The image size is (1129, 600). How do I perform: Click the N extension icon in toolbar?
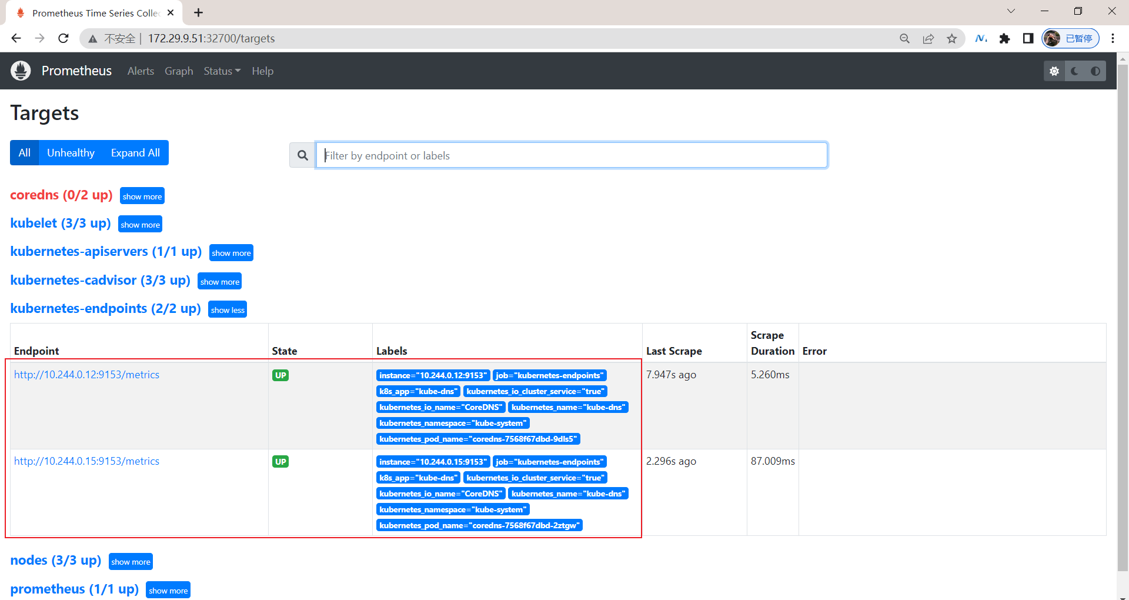(x=981, y=39)
